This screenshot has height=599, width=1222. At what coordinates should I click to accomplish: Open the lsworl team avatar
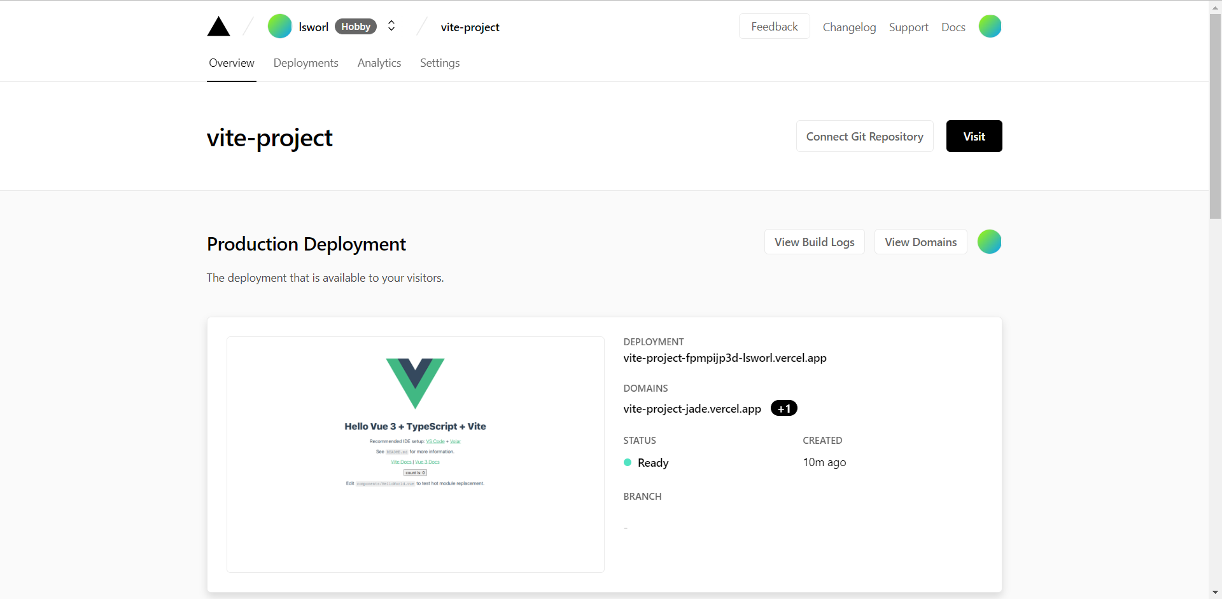(279, 27)
